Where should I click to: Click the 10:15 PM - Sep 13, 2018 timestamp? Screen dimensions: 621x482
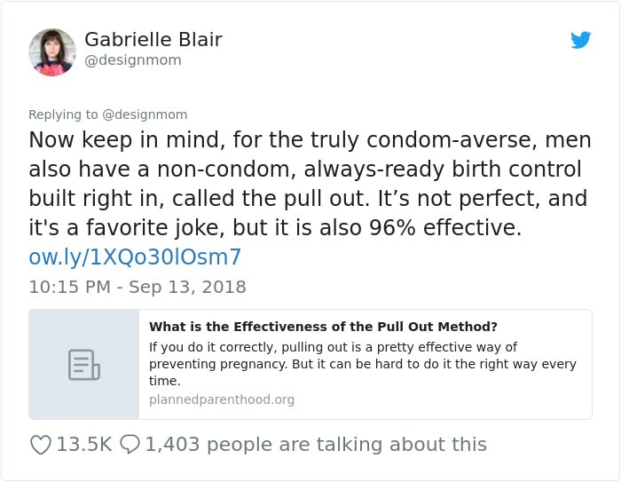pos(138,287)
